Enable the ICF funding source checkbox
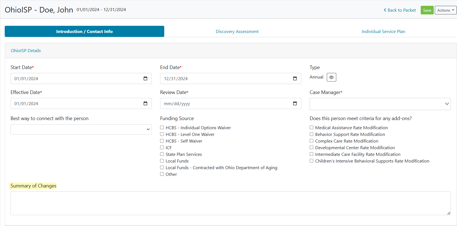Screen dimensions: 457x226 coord(162,148)
